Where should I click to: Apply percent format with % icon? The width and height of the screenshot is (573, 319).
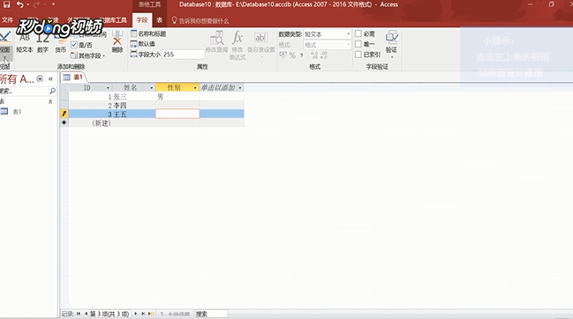292,56
